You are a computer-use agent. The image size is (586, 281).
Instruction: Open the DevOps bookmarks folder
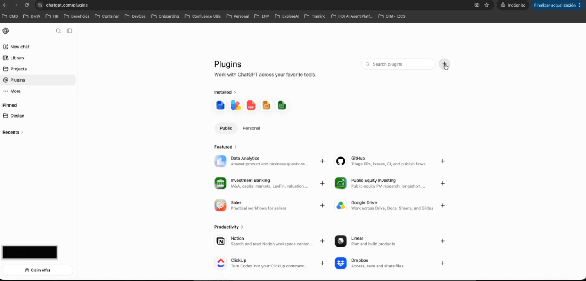click(x=135, y=16)
